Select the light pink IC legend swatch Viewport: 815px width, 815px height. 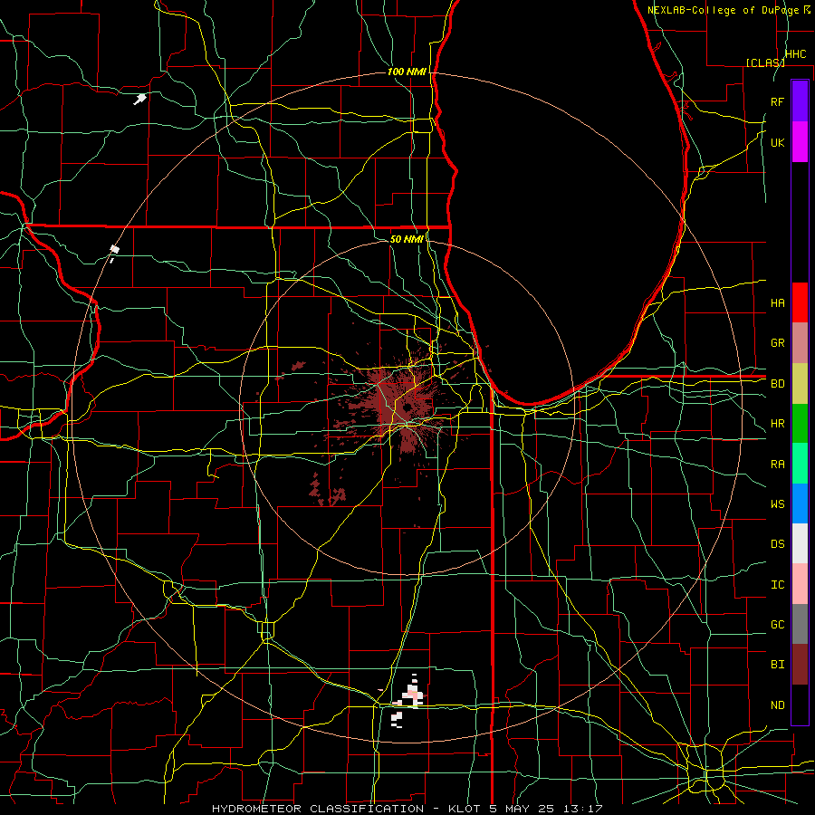800,584
